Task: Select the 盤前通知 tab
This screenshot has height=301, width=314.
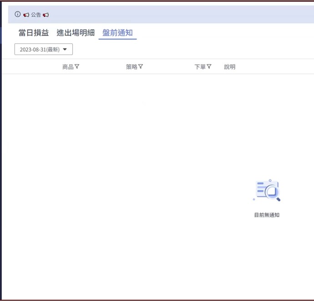Action: [117, 33]
